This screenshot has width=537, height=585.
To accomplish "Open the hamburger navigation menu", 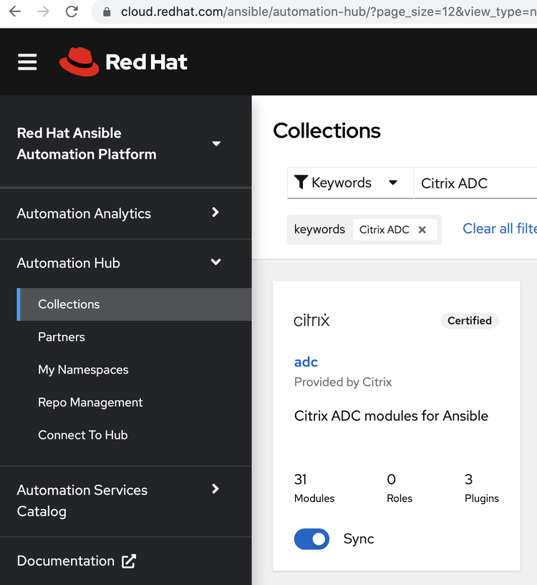I will tap(27, 62).
